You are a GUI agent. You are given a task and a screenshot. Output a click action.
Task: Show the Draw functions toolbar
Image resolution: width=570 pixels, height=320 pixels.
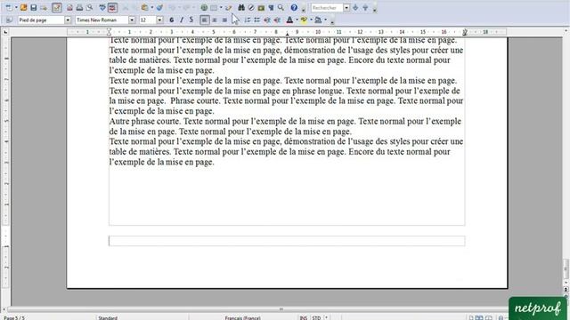point(228,8)
